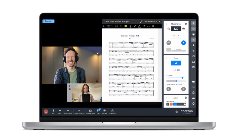
Task: Open the Chat panel
Action: 98,111
